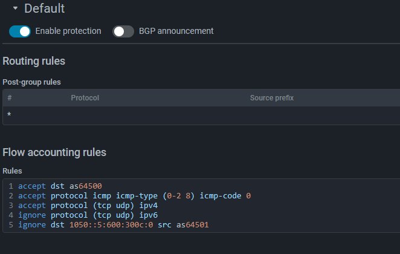Click the Source prefix column header
This screenshot has width=400, height=254.
click(271, 98)
